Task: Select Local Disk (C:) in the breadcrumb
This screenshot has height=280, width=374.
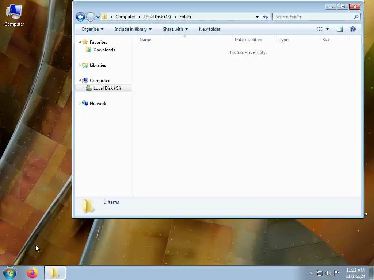Action: (157, 17)
